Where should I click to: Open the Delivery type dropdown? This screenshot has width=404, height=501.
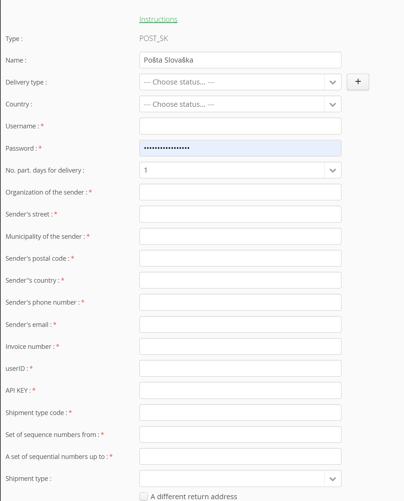240,82
